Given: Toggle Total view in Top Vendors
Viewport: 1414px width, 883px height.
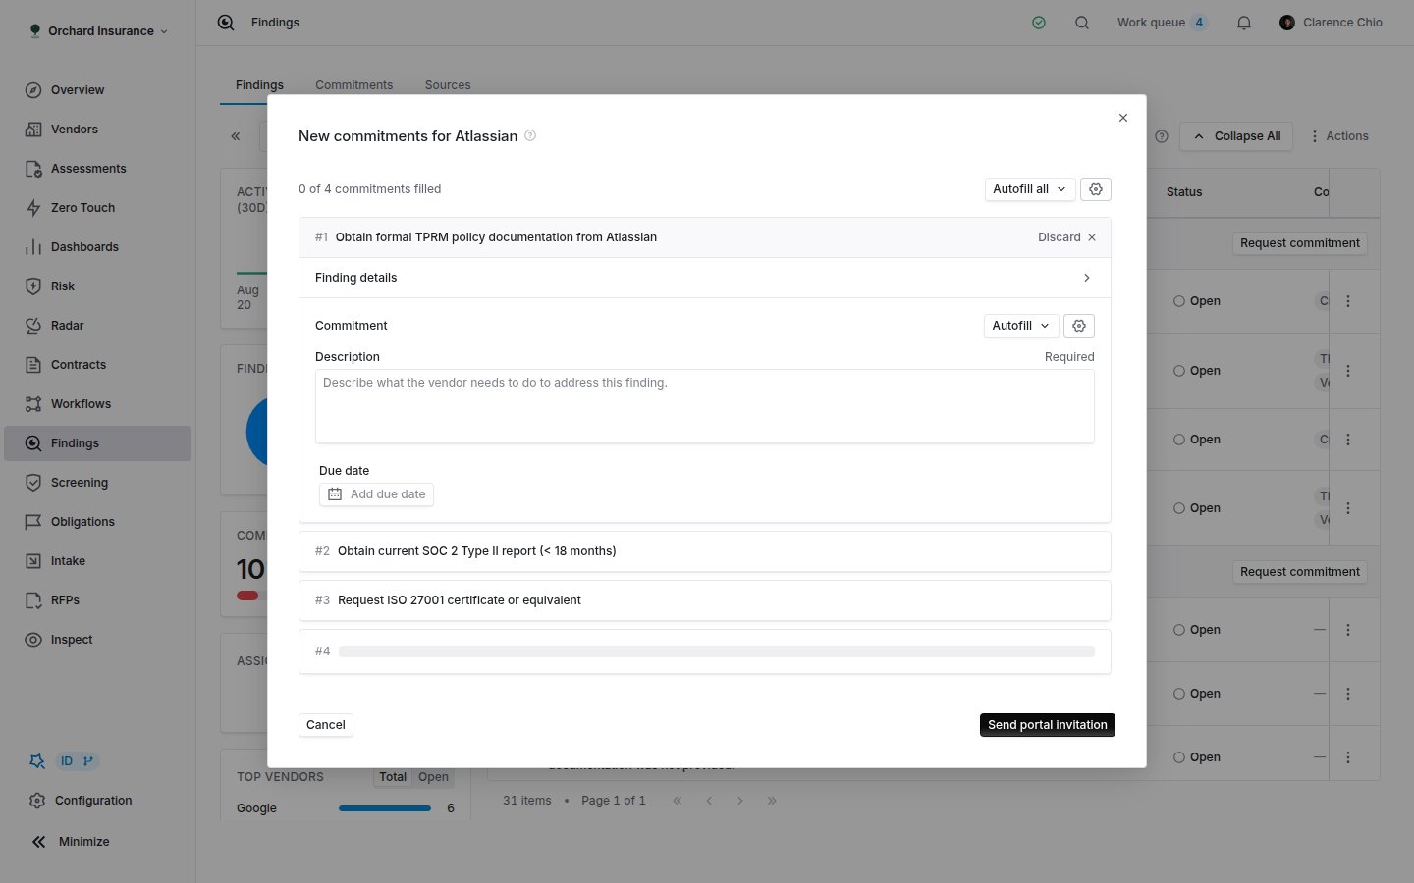Looking at the screenshot, I should tap(393, 777).
